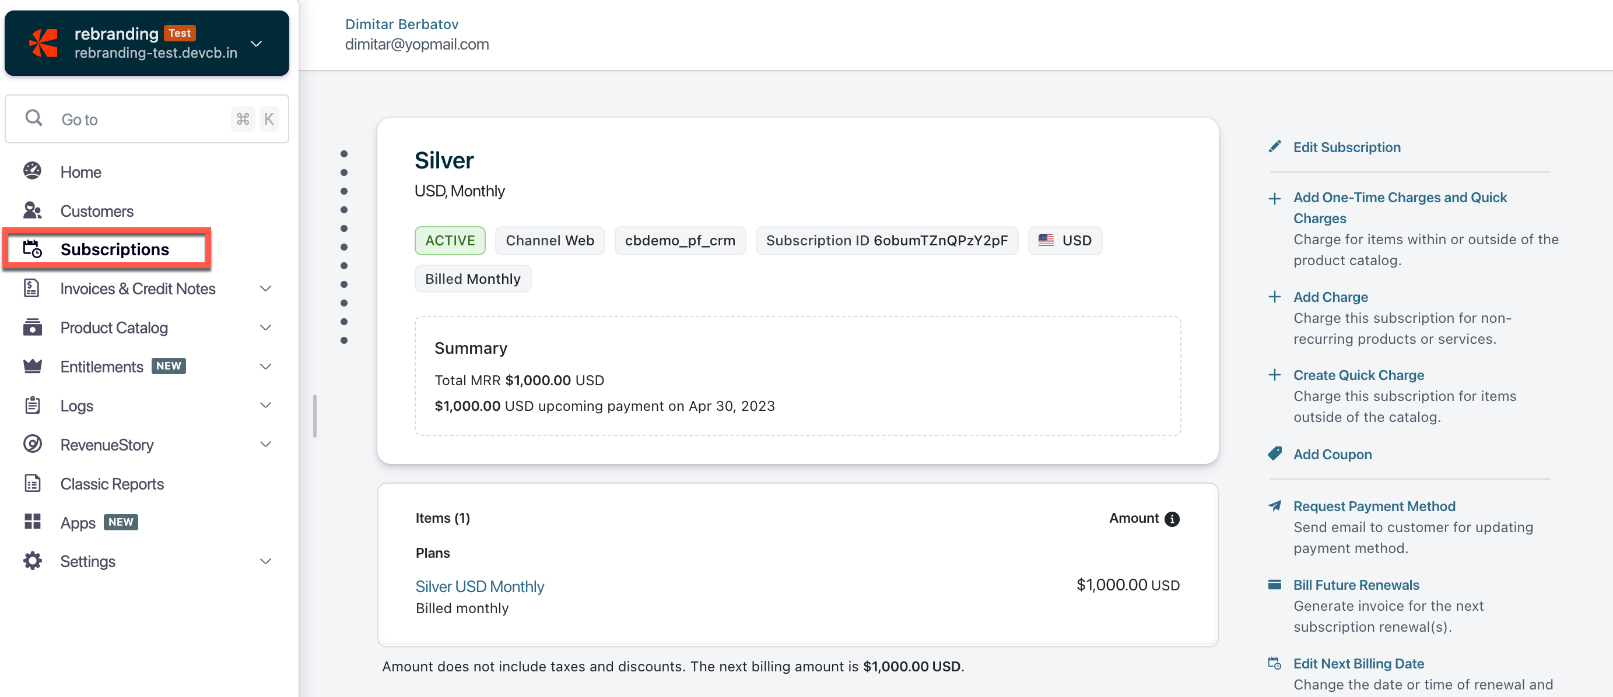The width and height of the screenshot is (1613, 697).
Task: Click the RevenueStory target icon
Action: (x=33, y=443)
